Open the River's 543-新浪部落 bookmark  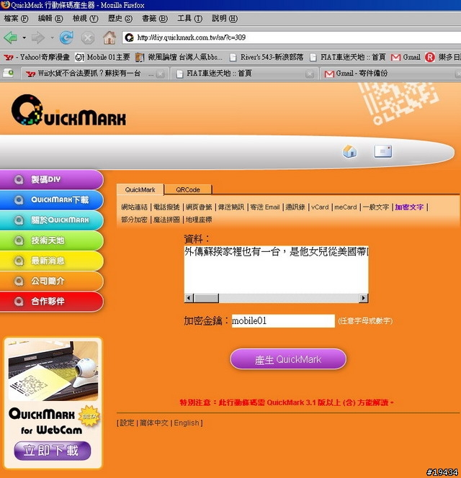click(267, 58)
